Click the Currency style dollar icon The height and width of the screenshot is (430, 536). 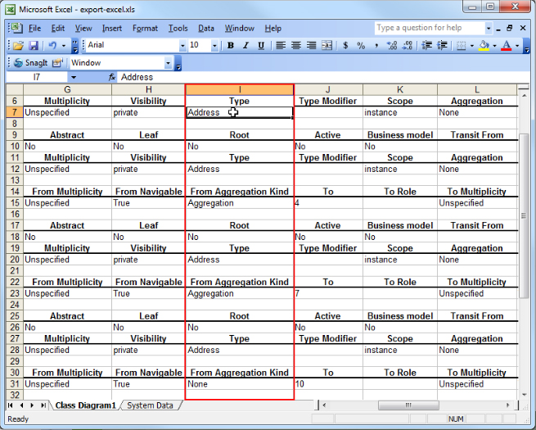point(344,46)
